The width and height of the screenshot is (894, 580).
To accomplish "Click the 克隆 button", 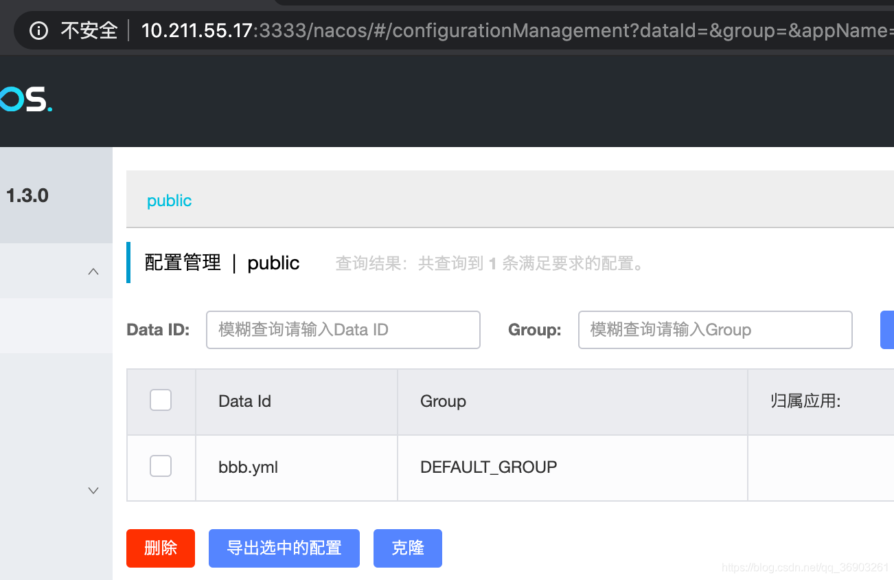I will pos(408,548).
